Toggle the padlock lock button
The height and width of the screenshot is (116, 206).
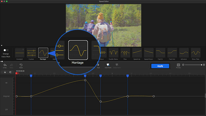tap(5, 72)
